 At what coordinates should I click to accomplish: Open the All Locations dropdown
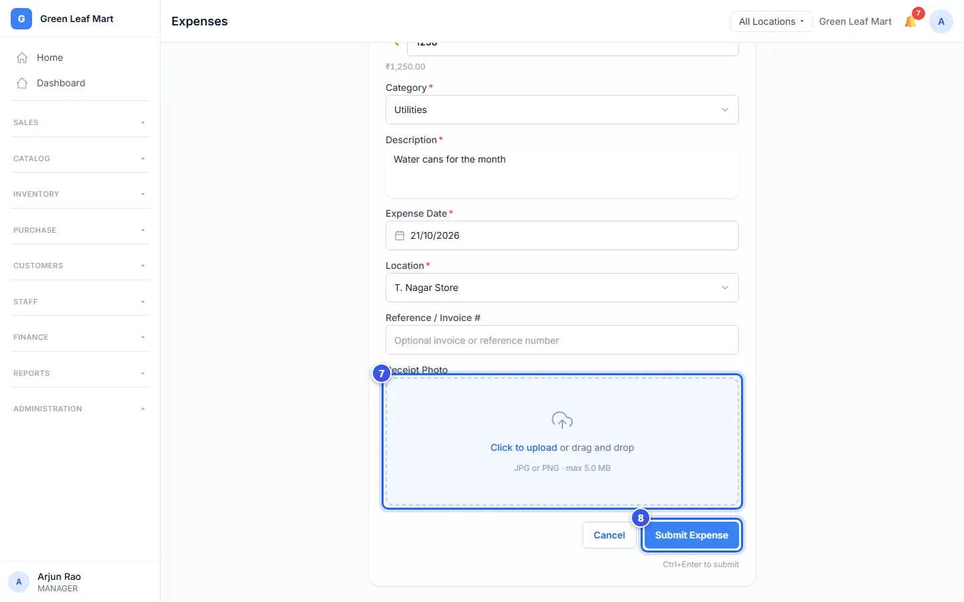tap(771, 21)
